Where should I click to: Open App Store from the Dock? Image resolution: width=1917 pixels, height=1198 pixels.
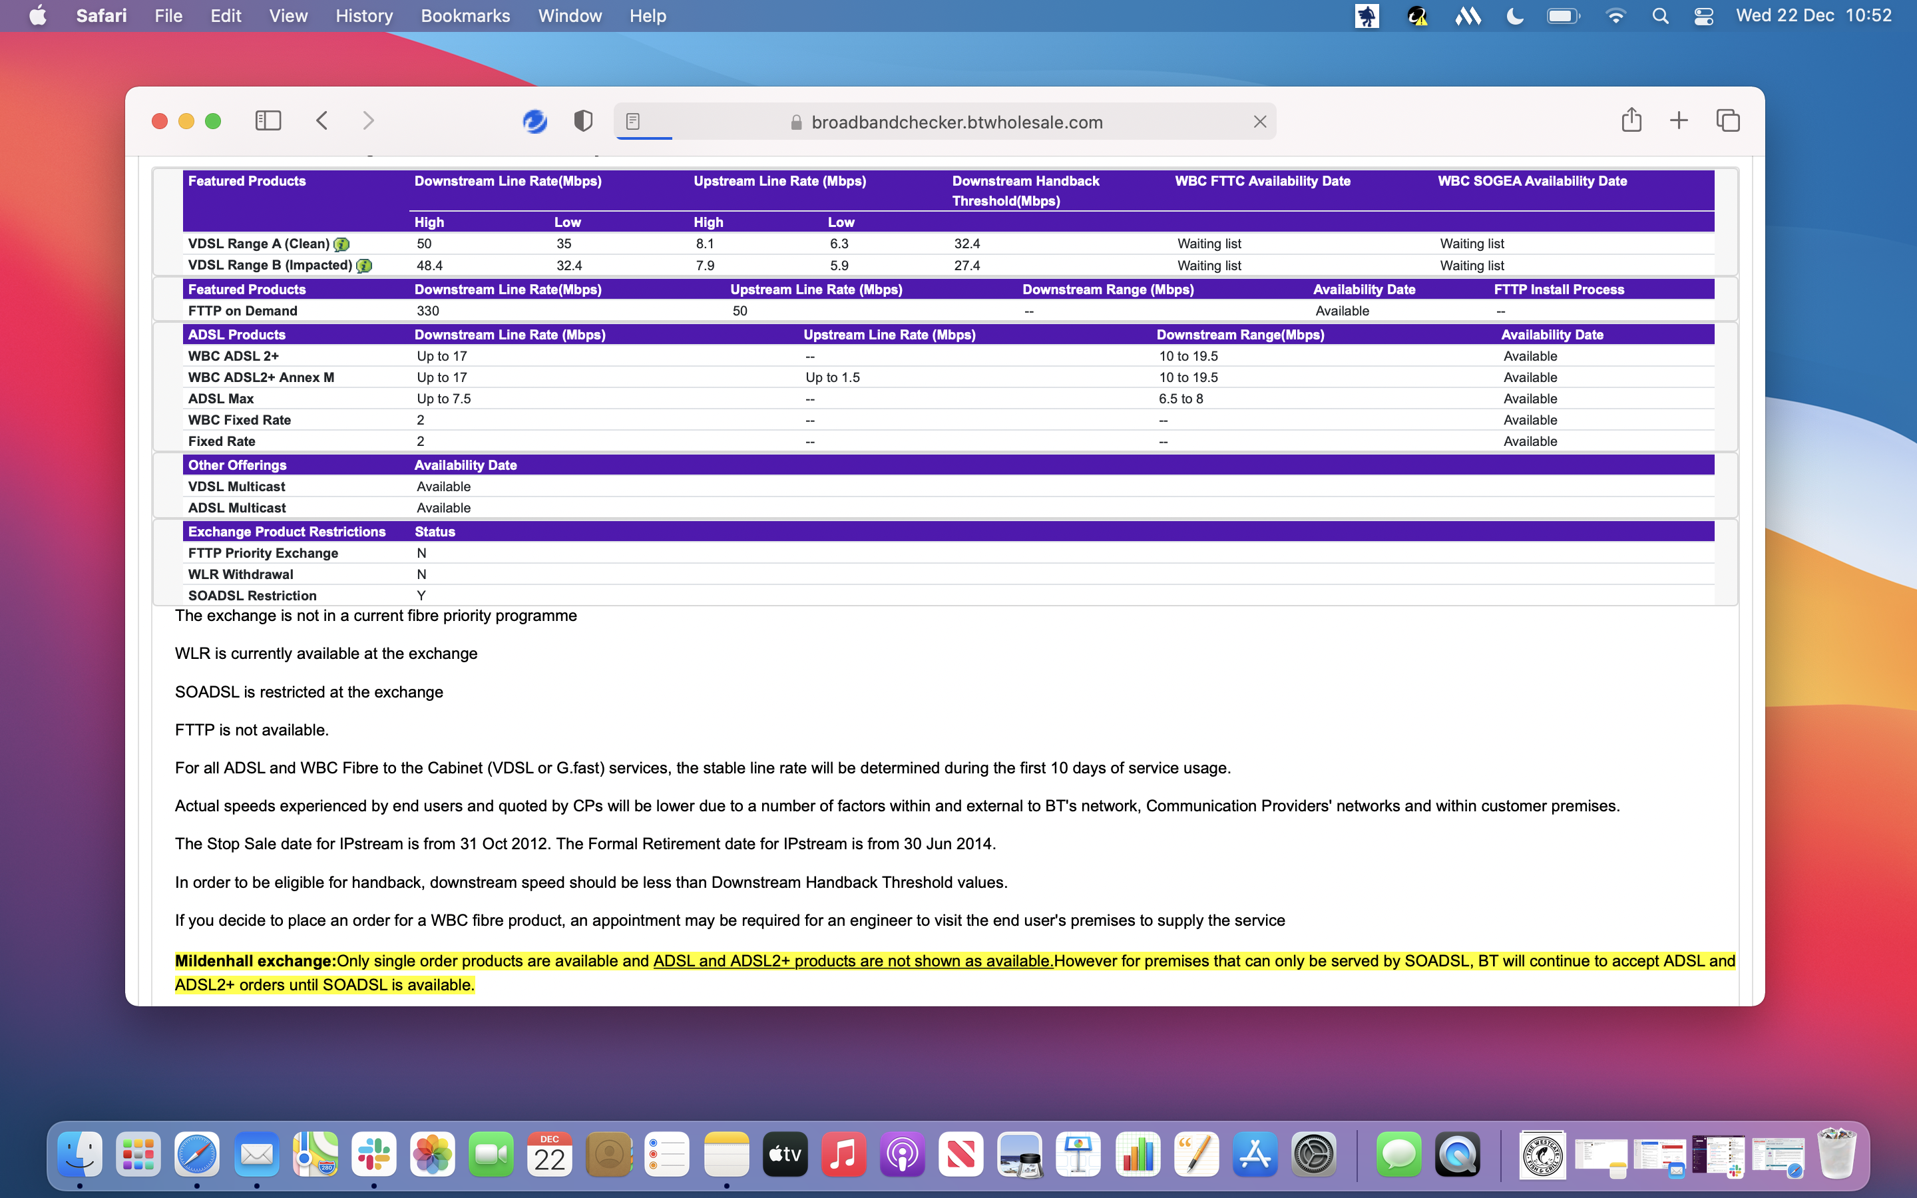point(1255,1153)
